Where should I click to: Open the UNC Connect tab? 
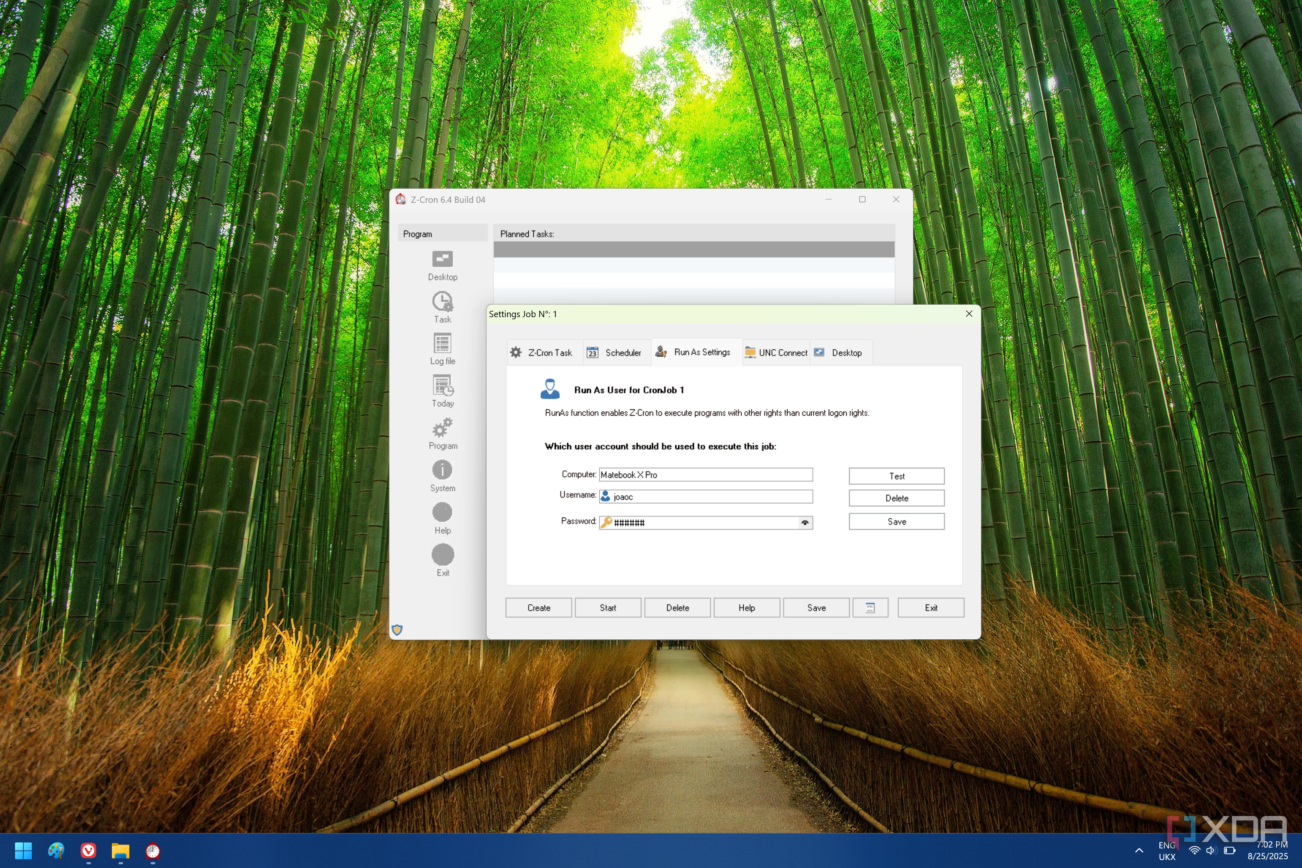pos(776,353)
